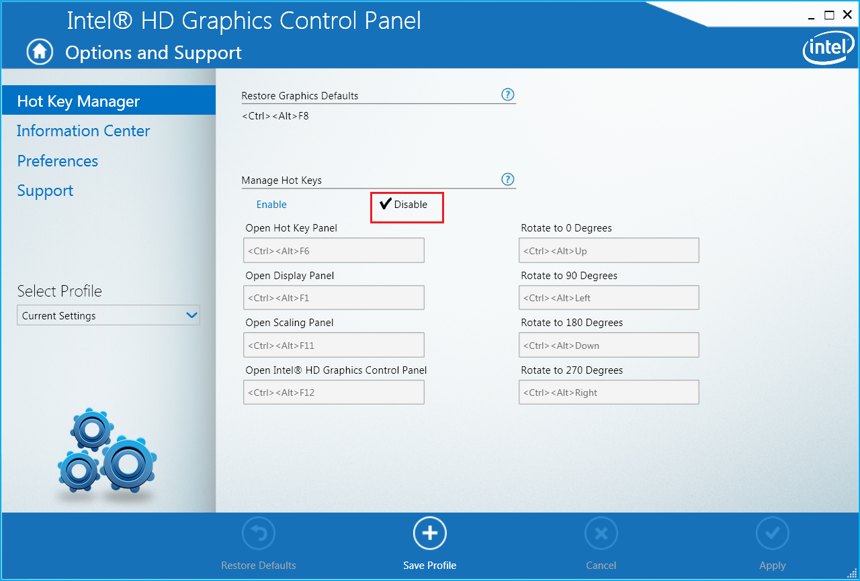Viewport: 860px width, 581px height.
Task: Open help for Restore Graphics Defaults
Action: pyautogui.click(x=508, y=95)
